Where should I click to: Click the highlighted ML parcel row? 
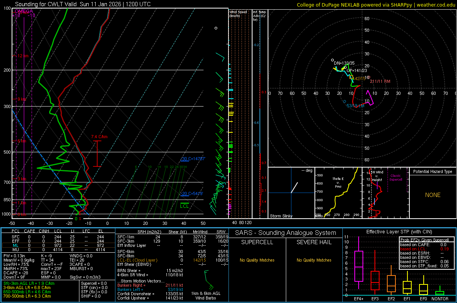(58, 246)
